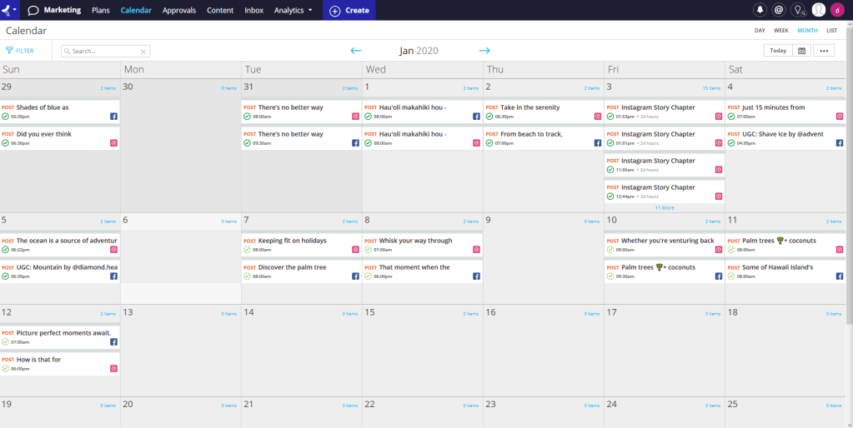This screenshot has width=853, height=428.
Task: Advance to next month with right arrow
Action: click(484, 51)
